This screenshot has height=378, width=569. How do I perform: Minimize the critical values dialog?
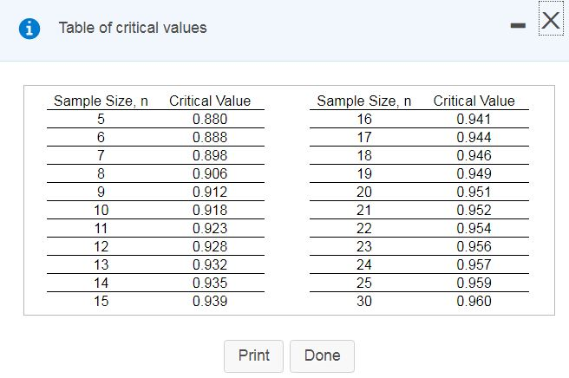[518, 25]
